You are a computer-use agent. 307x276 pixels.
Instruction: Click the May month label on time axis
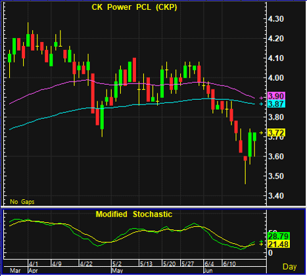click(117, 270)
